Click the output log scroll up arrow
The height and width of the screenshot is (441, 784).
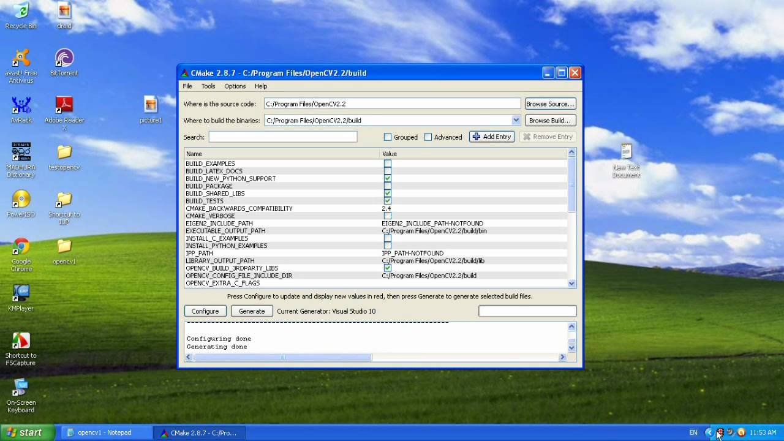click(x=571, y=326)
